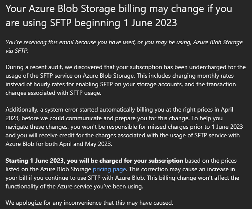Click the 'During a recent audit' paragraph
The width and height of the screenshot is (252, 209).
[x=126, y=80]
